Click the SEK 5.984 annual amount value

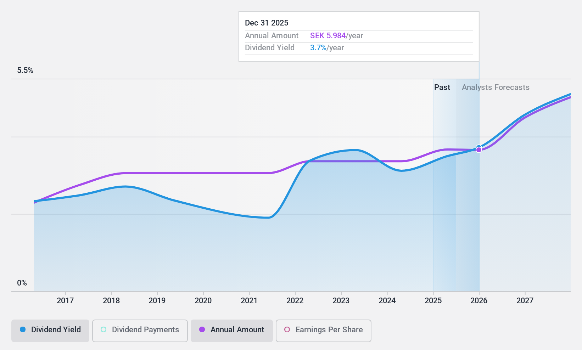pos(328,36)
